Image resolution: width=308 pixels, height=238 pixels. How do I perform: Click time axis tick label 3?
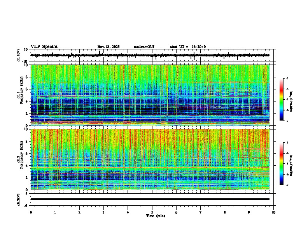coord(103,212)
